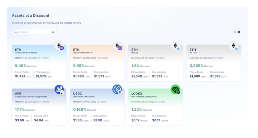Select the 1.5% Discount value
Image resolution: width=258 pixels, height=138 pixels.
click(x=140, y=66)
